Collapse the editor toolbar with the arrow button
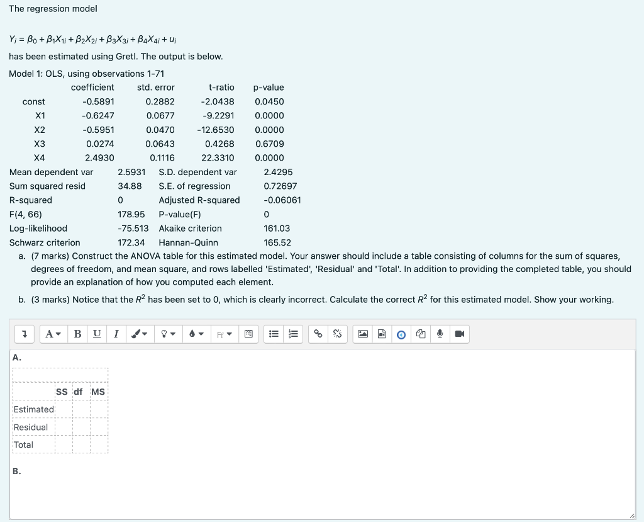This screenshot has width=644, height=522. pos(24,334)
